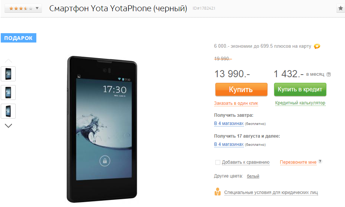
Task: Click the green Купить в кредит button
Action: (300, 90)
